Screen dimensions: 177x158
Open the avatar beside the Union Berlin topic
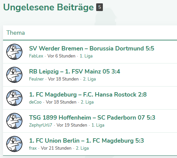(x=14, y=144)
